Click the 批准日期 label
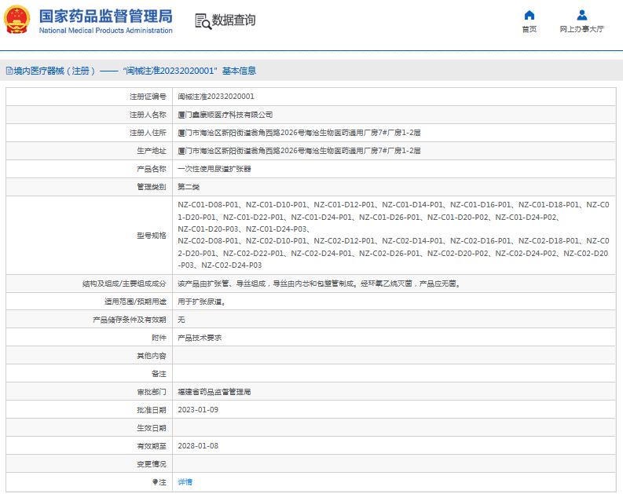Image resolution: width=623 pixels, height=494 pixels. (x=152, y=410)
